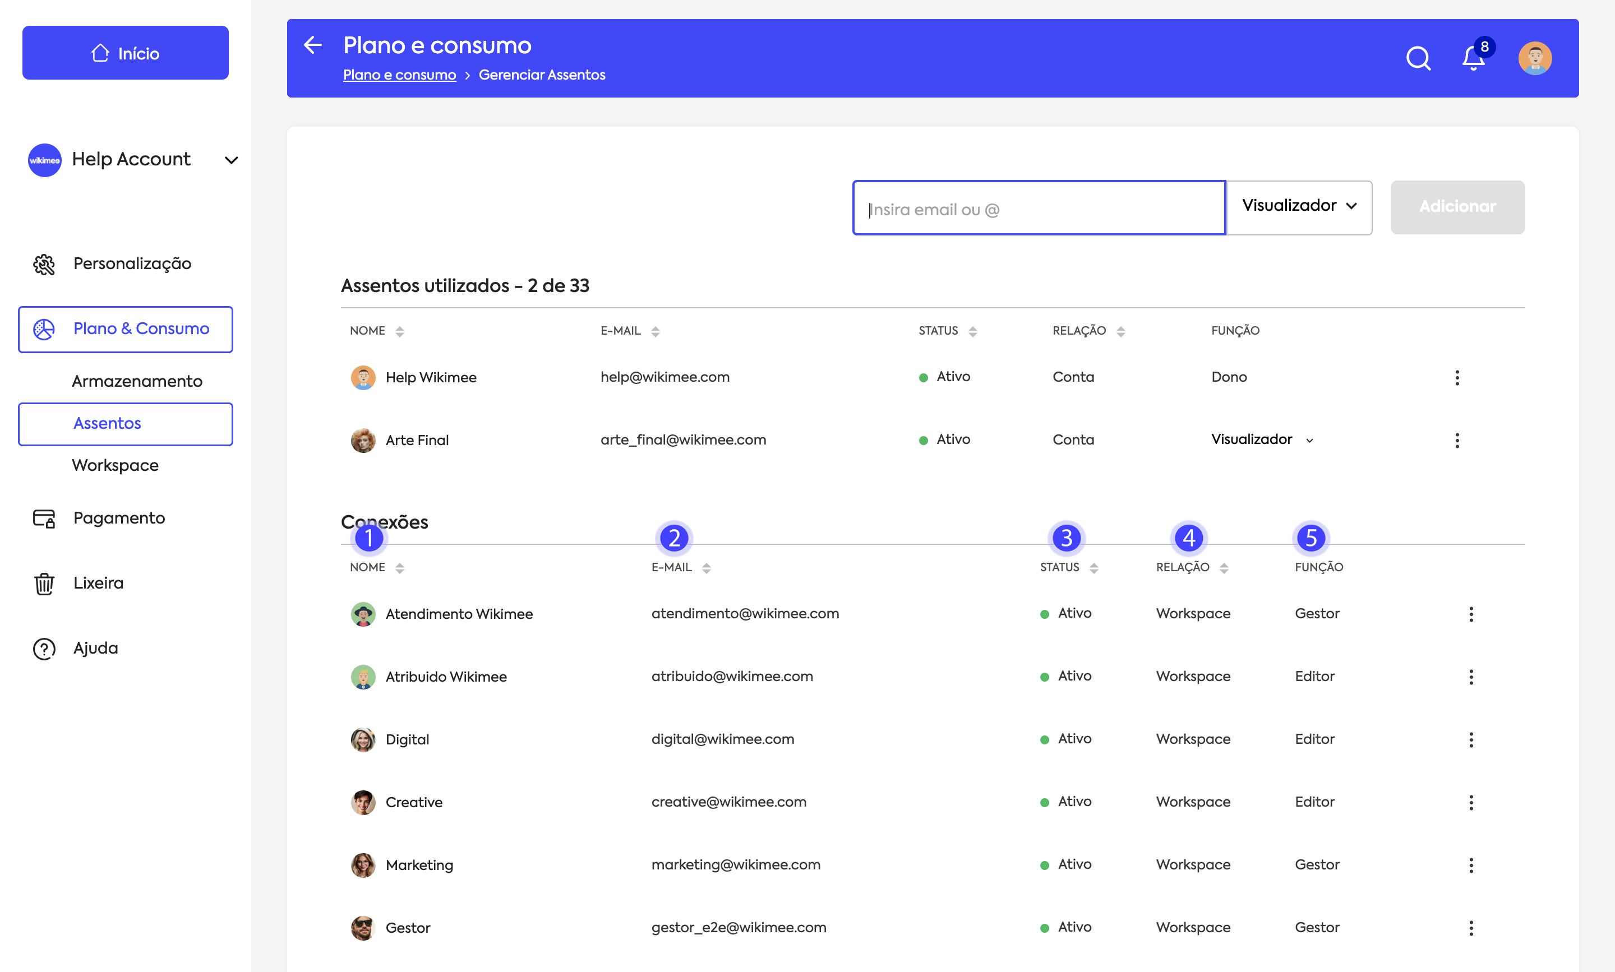The image size is (1615, 972).
Task: Open three-dot menu for Marketing row
Action: click(1470, 865)
